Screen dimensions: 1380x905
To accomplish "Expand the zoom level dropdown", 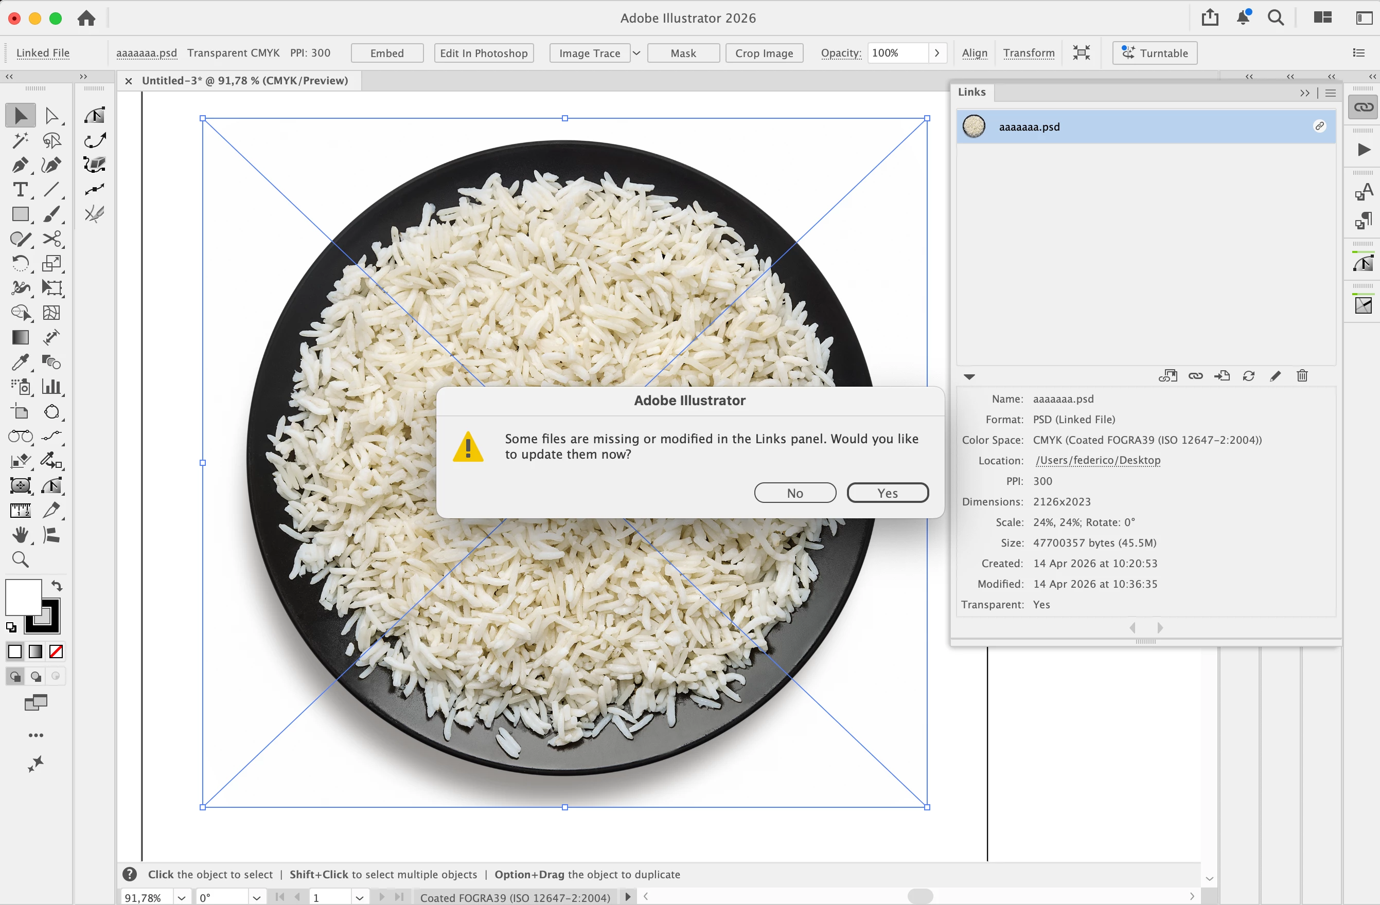I will 182,897.
